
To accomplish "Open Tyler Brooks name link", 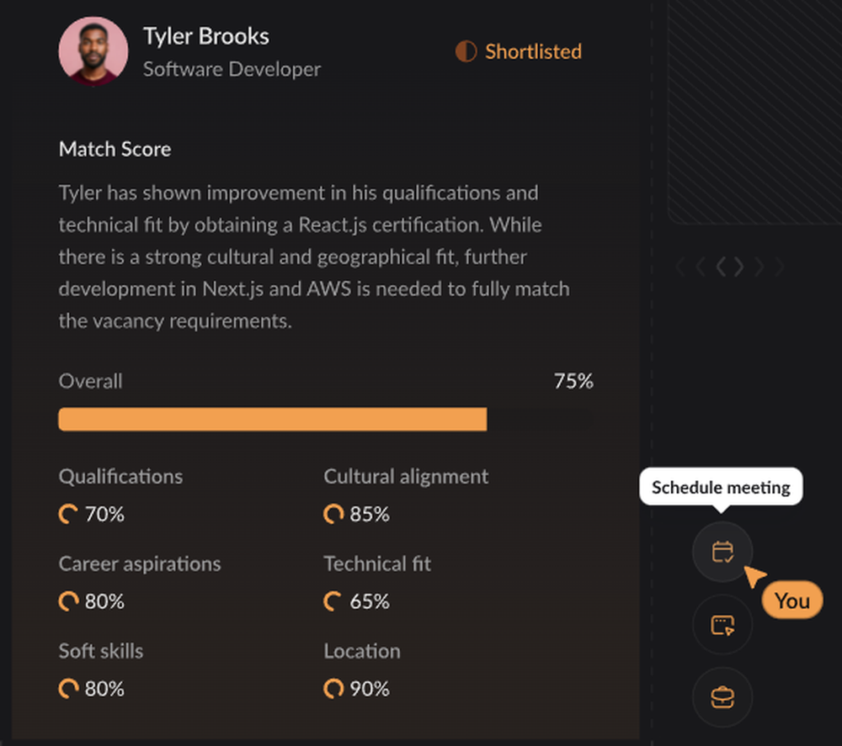I will click(x=206, y=36).
